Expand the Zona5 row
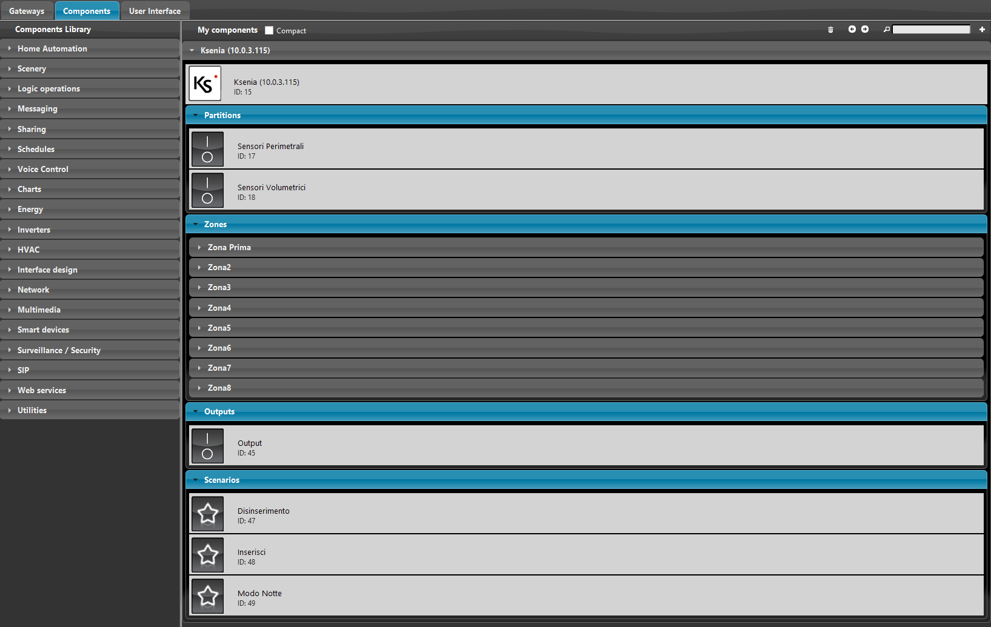Screen dimensions: 991x627 [586, 328]
